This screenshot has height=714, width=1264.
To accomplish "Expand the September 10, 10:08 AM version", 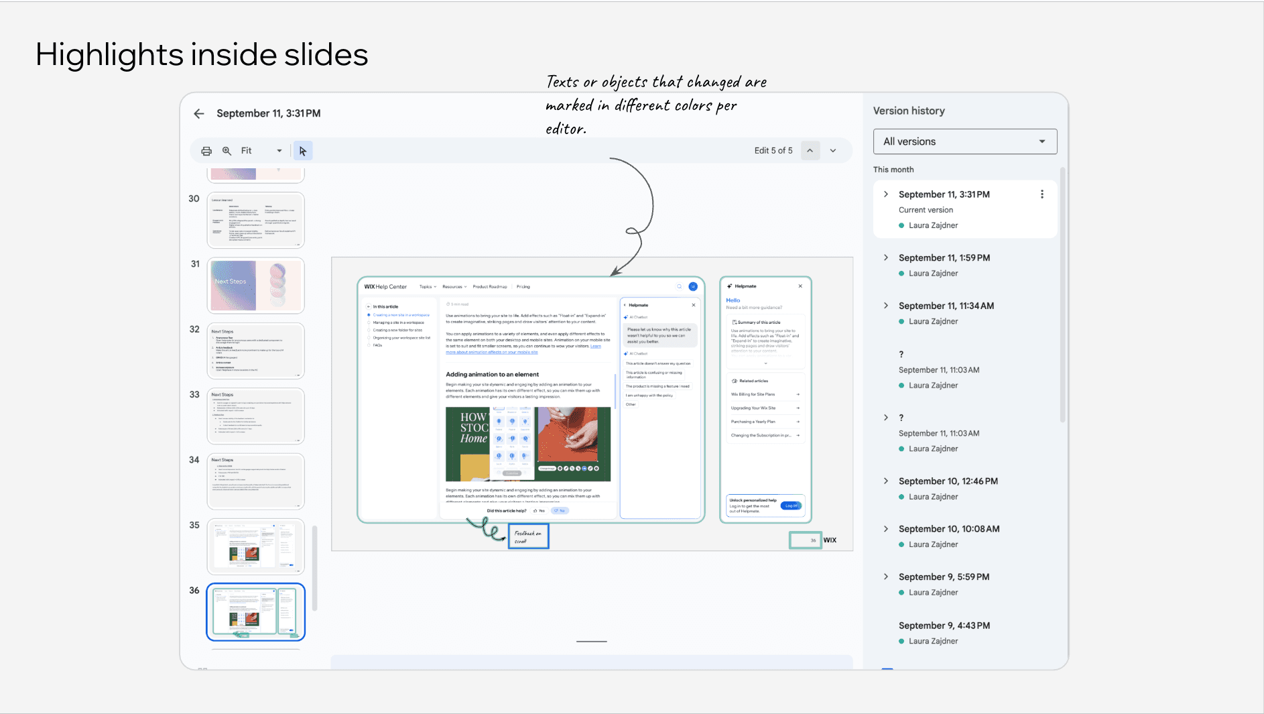I will tap(886, 529).
